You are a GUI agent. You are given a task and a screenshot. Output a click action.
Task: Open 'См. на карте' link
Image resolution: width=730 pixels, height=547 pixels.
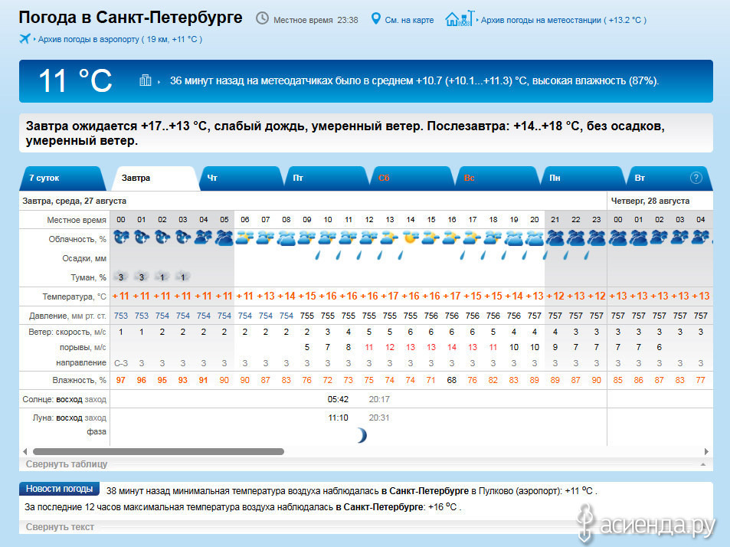[x=409, y=20]
